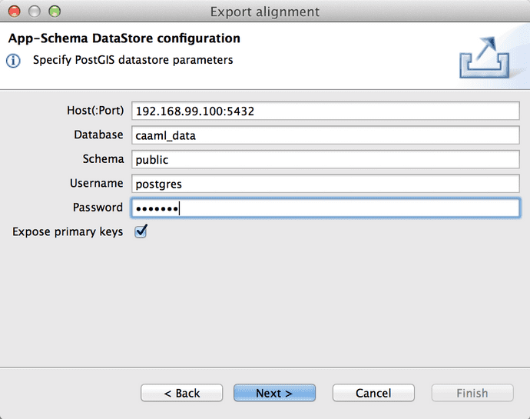Focus the Password input field
The width and height of the screenshot is (530, 419).
[325, 208]
